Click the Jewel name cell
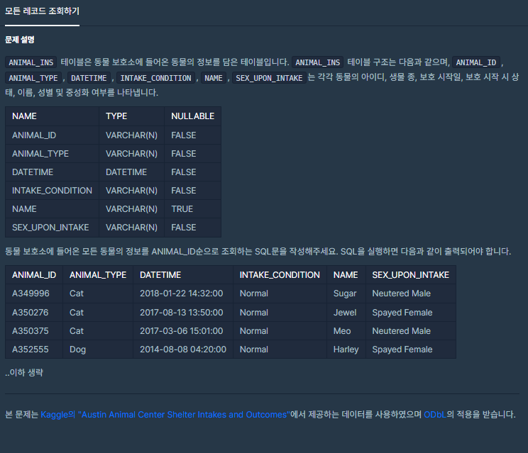The image size is (528, 453). [x=345, y=313]
